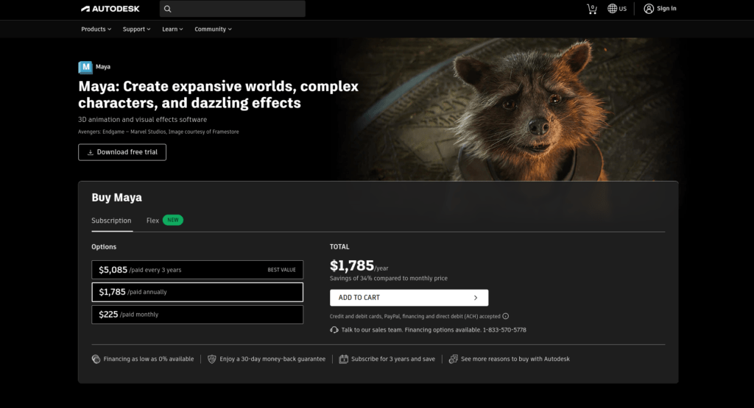Click the money-back guarantee shield icon

click(x=211, y=359)
